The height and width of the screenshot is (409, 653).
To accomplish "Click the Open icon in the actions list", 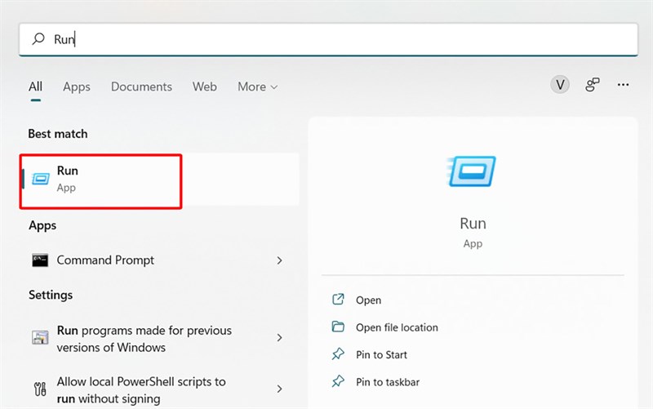I will [338, 300].
